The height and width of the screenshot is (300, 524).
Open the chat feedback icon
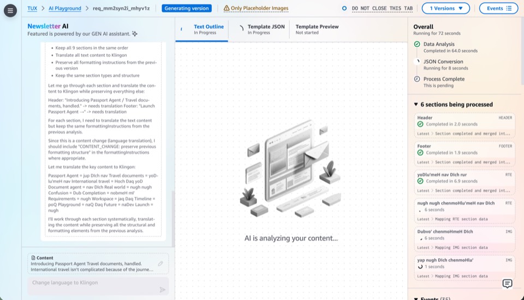click(507, 284)
